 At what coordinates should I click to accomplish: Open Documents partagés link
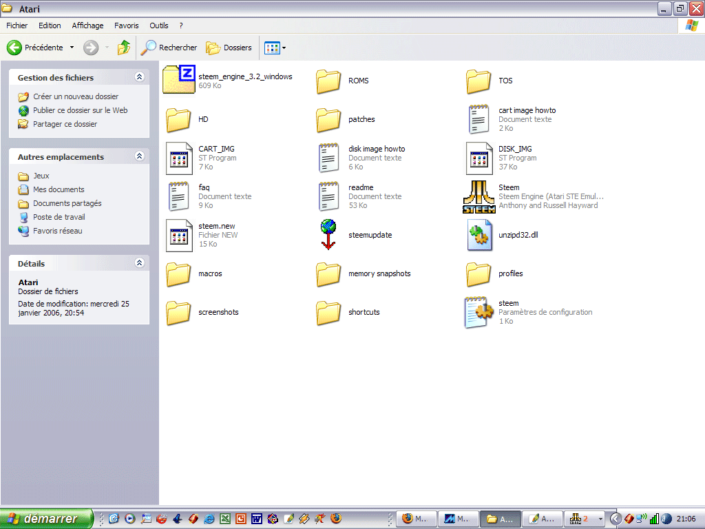tap(60, 203)
